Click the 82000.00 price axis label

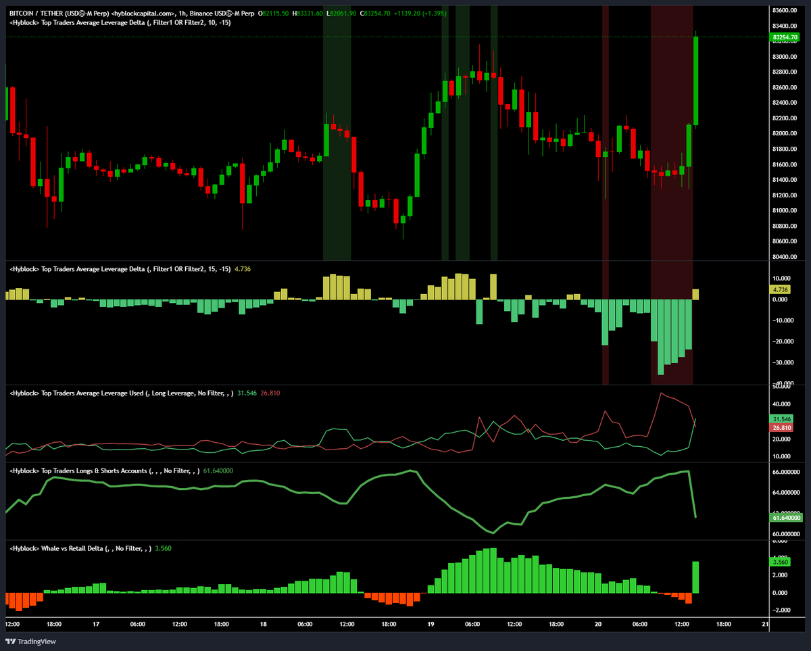click(x=785, y=133)
